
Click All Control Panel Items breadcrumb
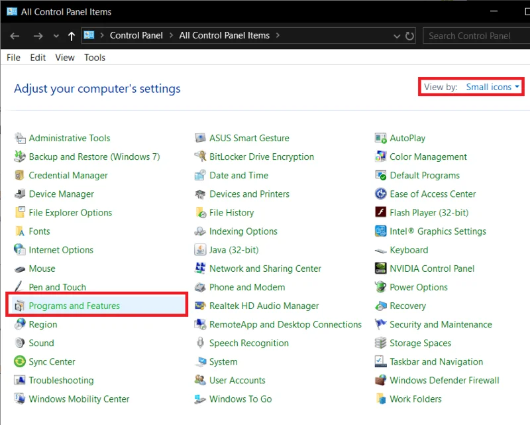point(225,35)
